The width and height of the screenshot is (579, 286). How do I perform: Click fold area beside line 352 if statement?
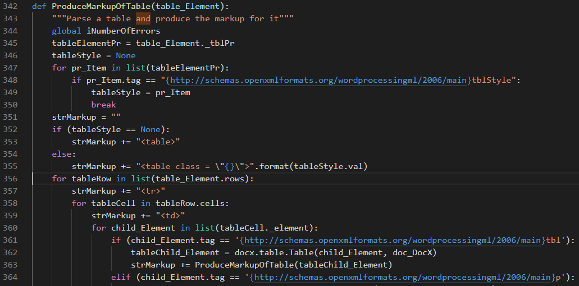27,129
